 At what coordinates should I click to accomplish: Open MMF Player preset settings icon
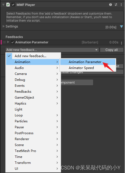pos(116,5)
